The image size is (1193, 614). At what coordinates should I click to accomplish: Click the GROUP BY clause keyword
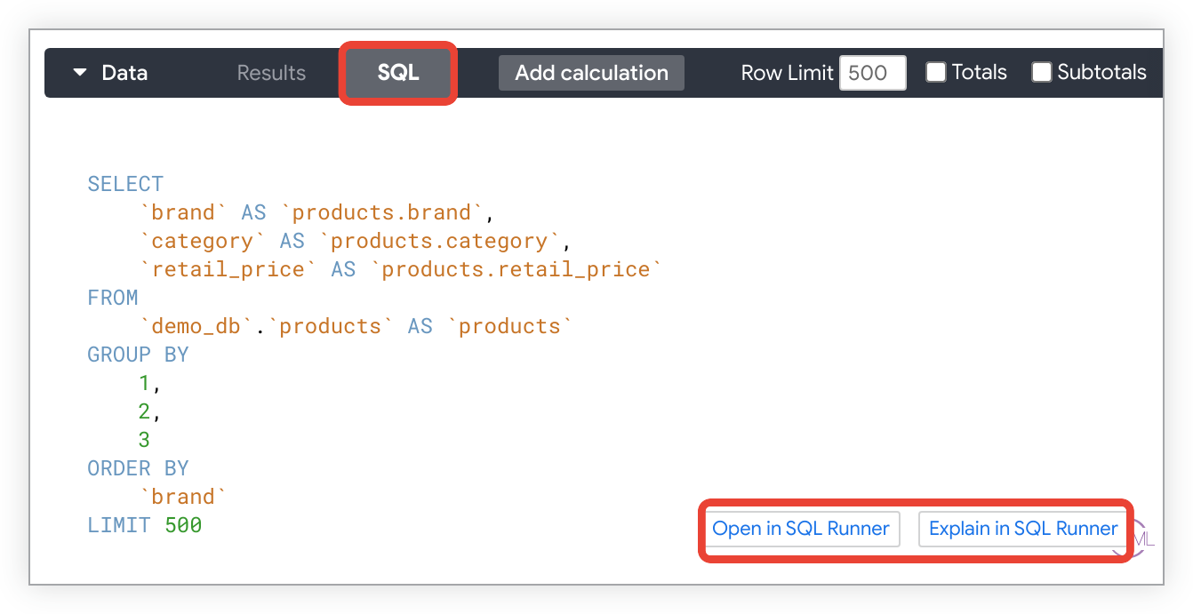[x=138, y=355]
